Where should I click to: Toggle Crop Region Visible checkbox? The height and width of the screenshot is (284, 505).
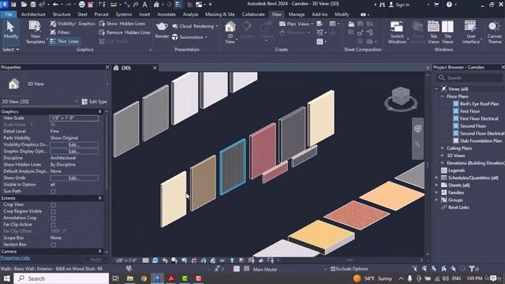coord(53,211)
